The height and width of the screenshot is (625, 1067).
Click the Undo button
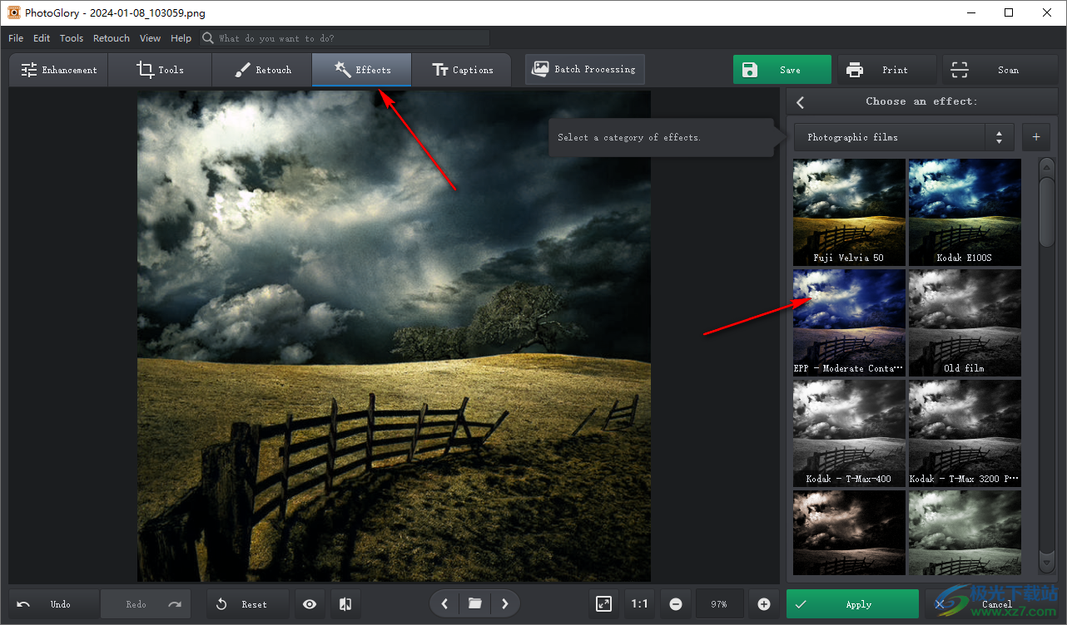pos(54,604)
